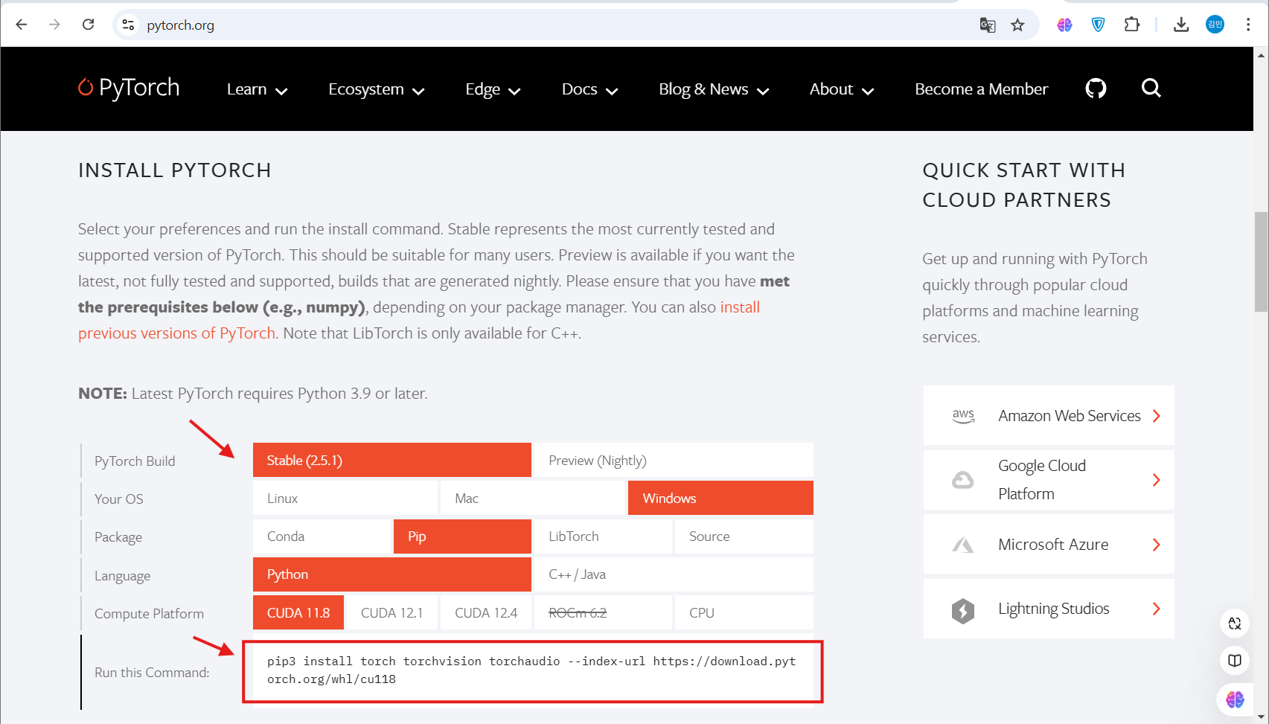This screenshot has width=1269, height=724.
Task: Click the Google Cloud logo icon
Action: (x=963, y=480)
